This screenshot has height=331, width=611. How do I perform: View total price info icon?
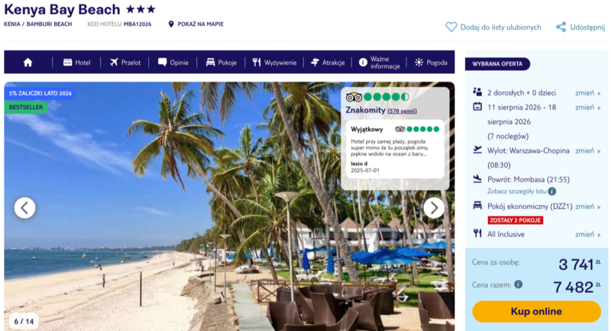pyautogui.click(x=519, y=284)
